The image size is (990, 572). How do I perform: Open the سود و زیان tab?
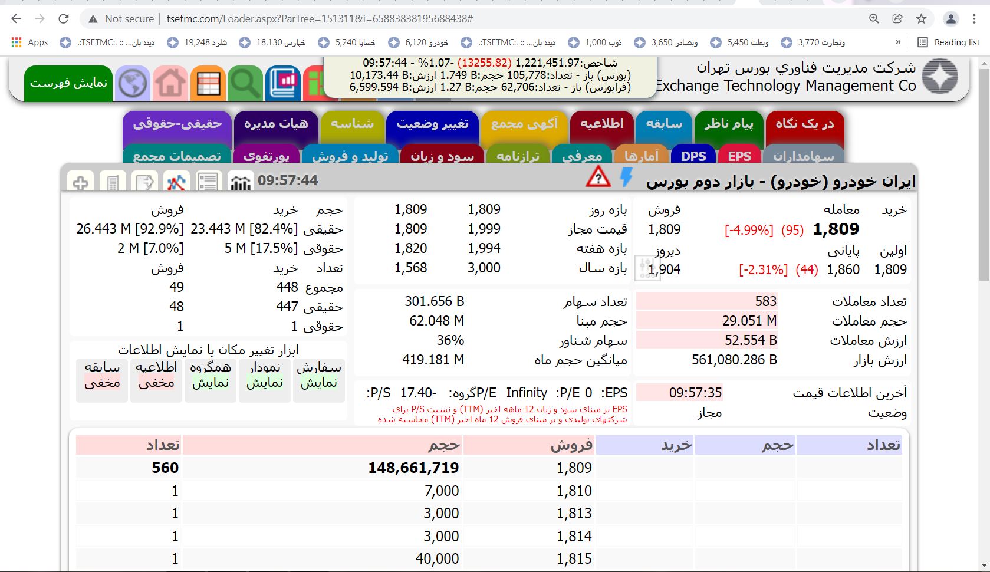pyautogui.click(x=442, y=155)
